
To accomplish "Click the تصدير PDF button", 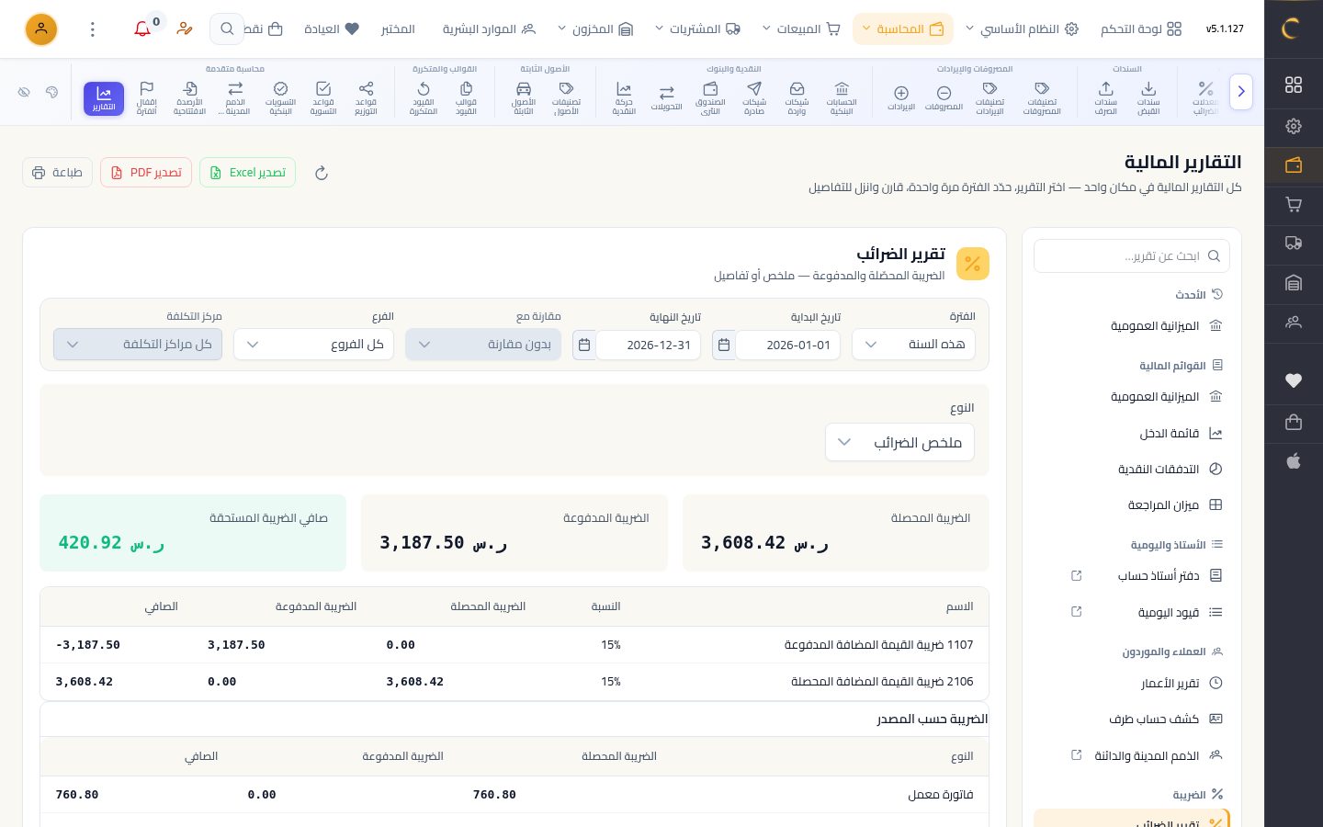I will [146, 173].
